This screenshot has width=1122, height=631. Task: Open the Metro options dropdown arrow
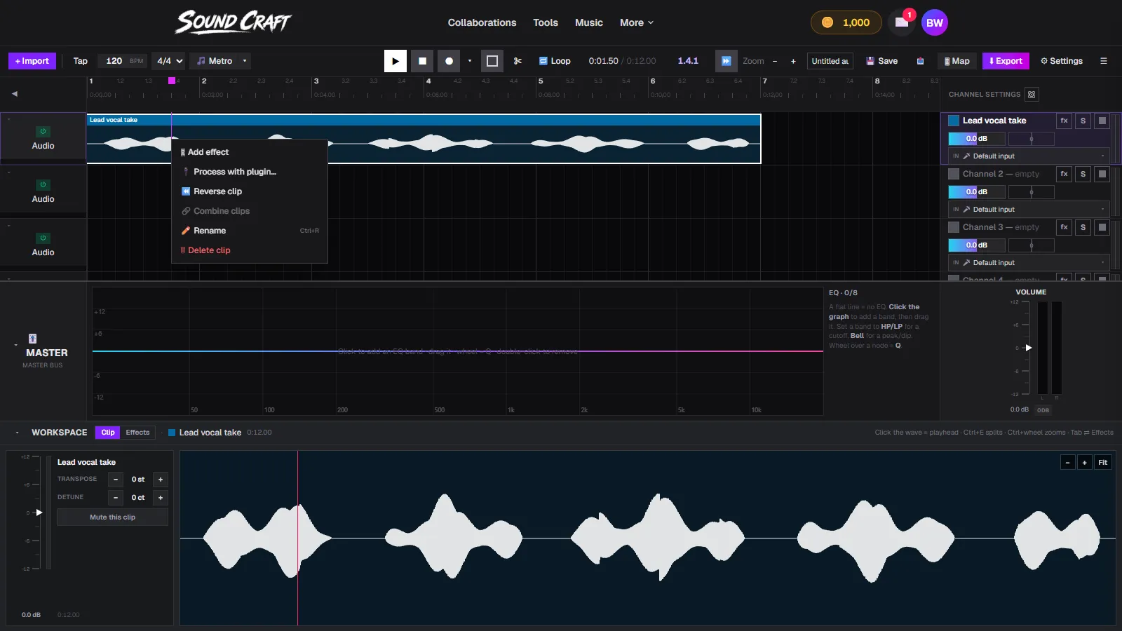click(245, 61)
